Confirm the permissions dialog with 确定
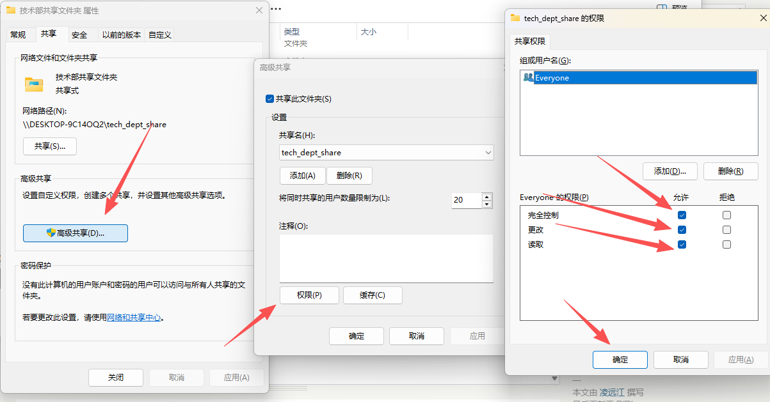 click(x=620, y=360)
